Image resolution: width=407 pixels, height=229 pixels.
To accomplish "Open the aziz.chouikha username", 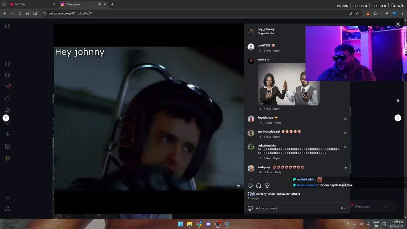I will coord(267,146).
